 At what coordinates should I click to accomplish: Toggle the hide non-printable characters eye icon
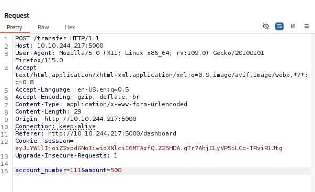(x=266, y=26)
